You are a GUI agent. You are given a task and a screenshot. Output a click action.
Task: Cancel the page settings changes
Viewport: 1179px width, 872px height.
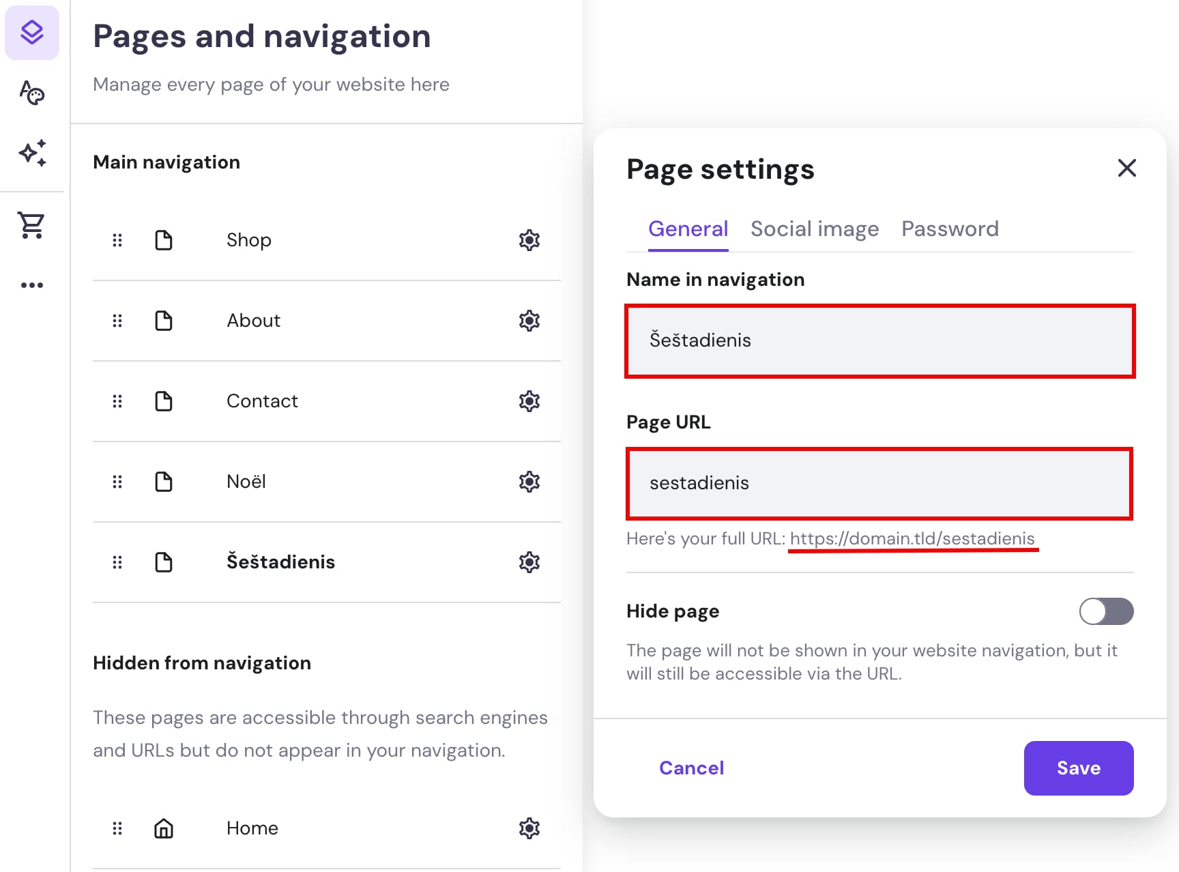pos(691,768)
